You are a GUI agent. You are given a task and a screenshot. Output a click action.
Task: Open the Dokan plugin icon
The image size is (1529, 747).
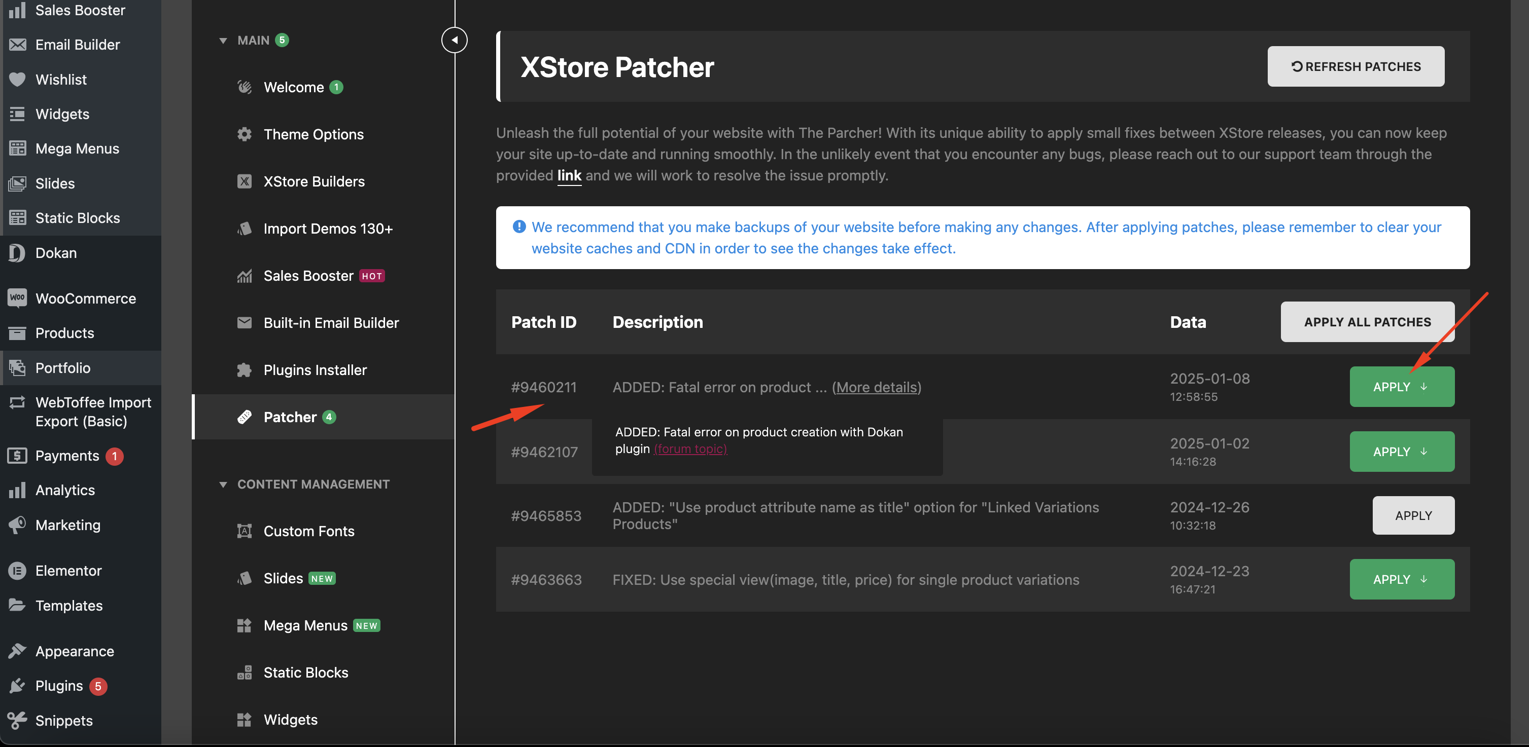(x=17, y=252)
